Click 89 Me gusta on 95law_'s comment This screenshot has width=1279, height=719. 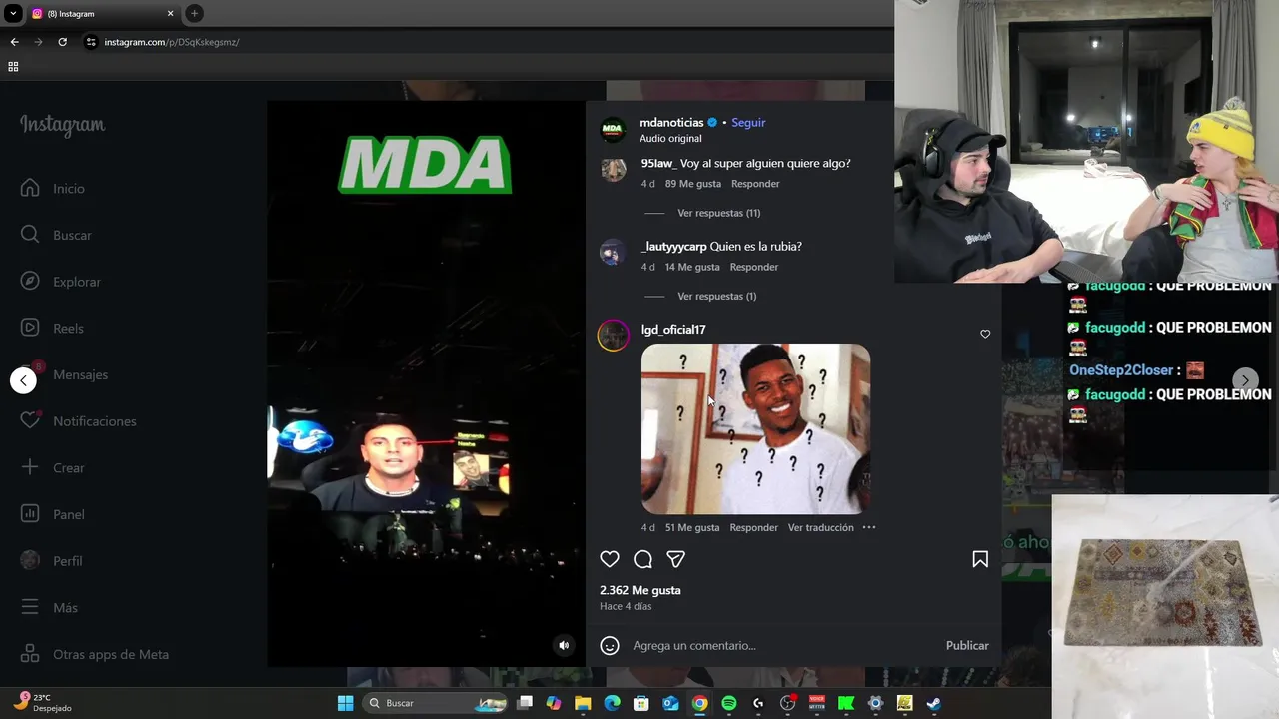pyautogui.click(x=693, y=184)
